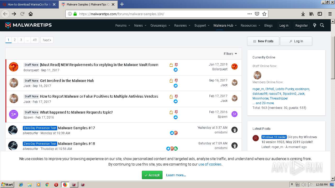This screenshot has width=335, height=188.
Task: Accept the cookie notice
Action: coord(152,175)
